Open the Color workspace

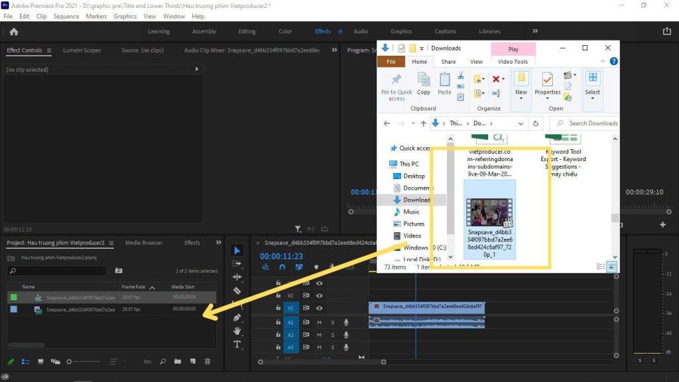pyautogui.click(x=285, y=31)
